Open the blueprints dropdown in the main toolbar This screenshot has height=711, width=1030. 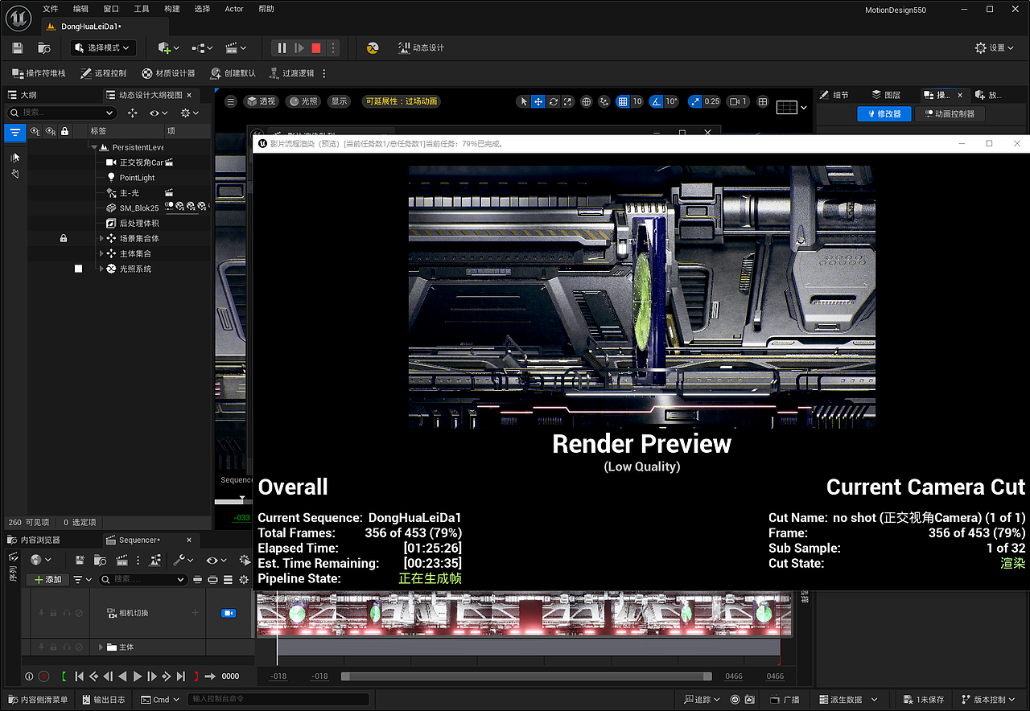coord(203,48)
